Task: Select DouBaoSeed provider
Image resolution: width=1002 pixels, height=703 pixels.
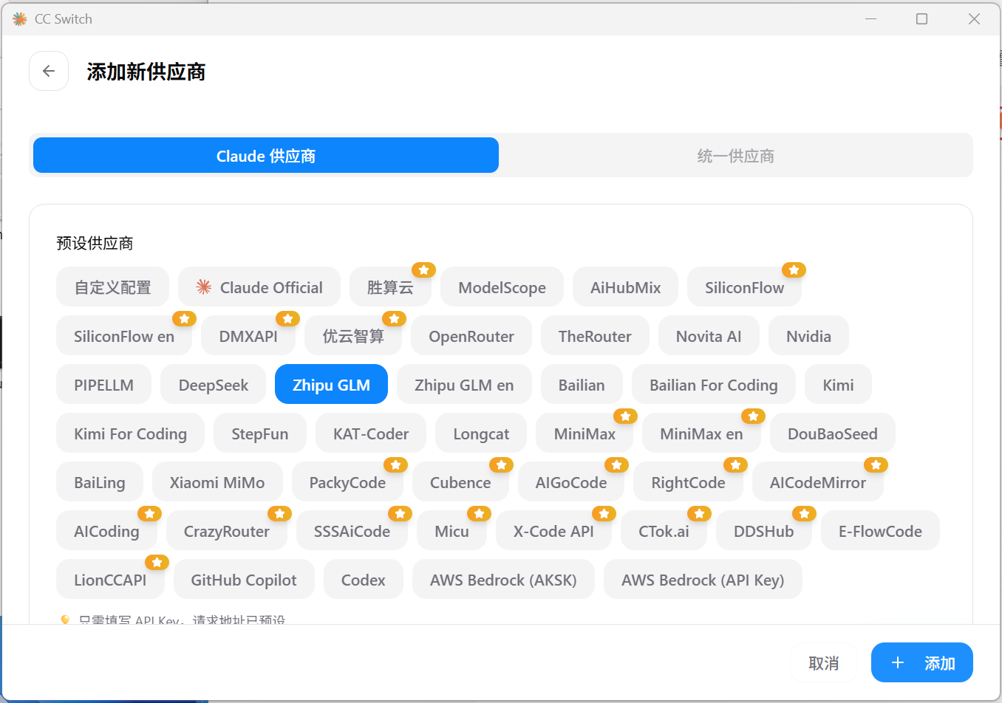Action: pyautogui.click(x=832, y=433)
